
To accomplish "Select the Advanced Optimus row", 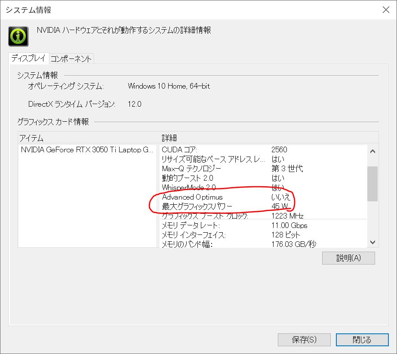I will coord(263,197).
